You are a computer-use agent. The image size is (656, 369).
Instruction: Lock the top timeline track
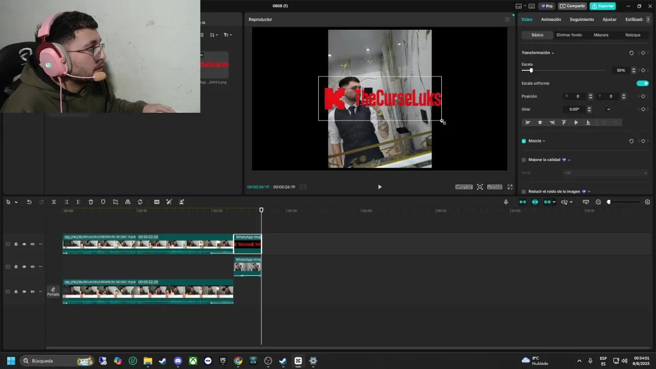16,244
